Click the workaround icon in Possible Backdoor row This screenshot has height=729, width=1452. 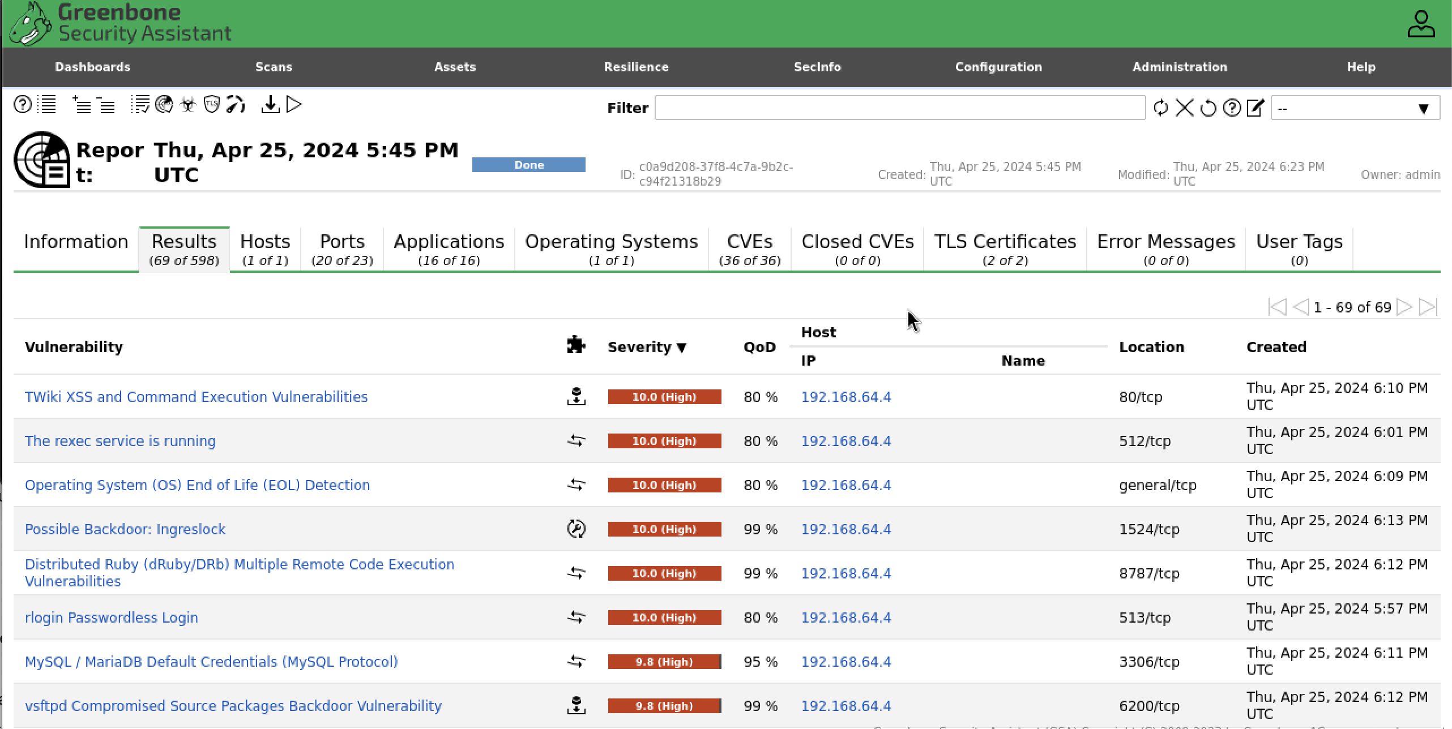tap(576, 529)
